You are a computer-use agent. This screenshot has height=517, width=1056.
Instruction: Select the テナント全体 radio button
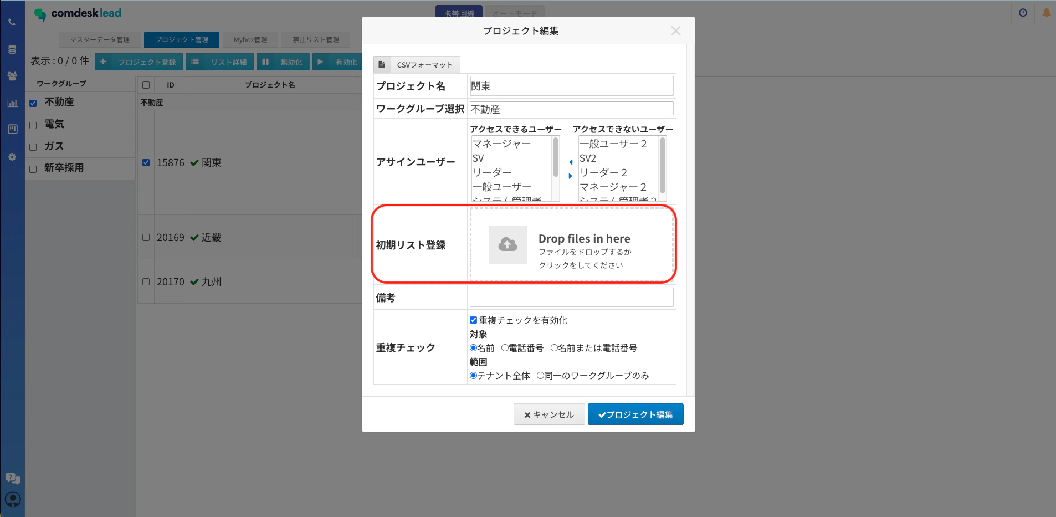point(474,376)
